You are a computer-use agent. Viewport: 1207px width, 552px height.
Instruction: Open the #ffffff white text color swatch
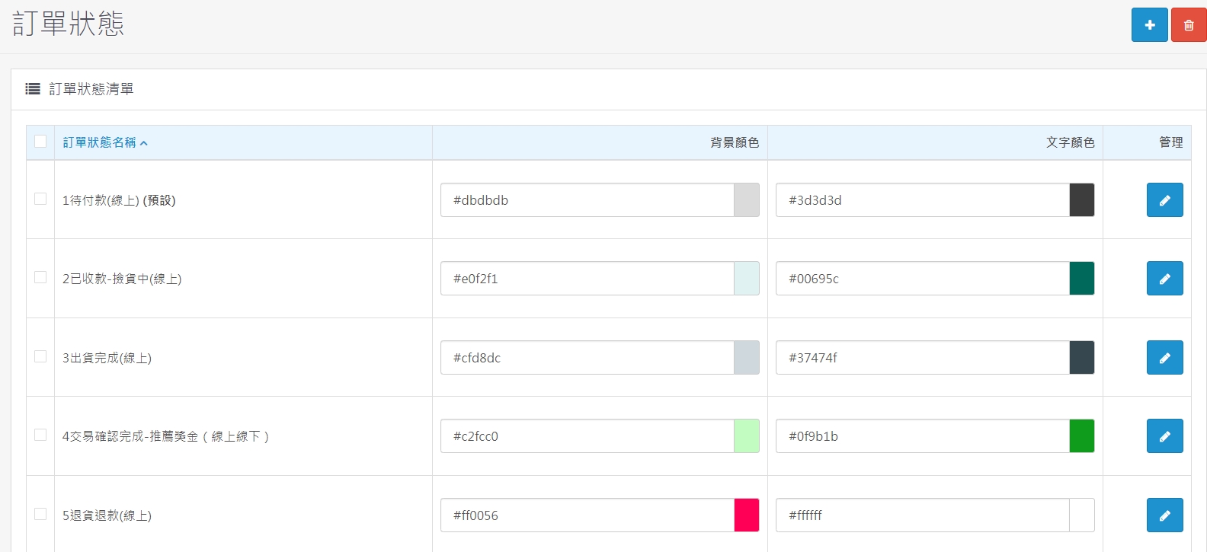[x=1082, y=515]
